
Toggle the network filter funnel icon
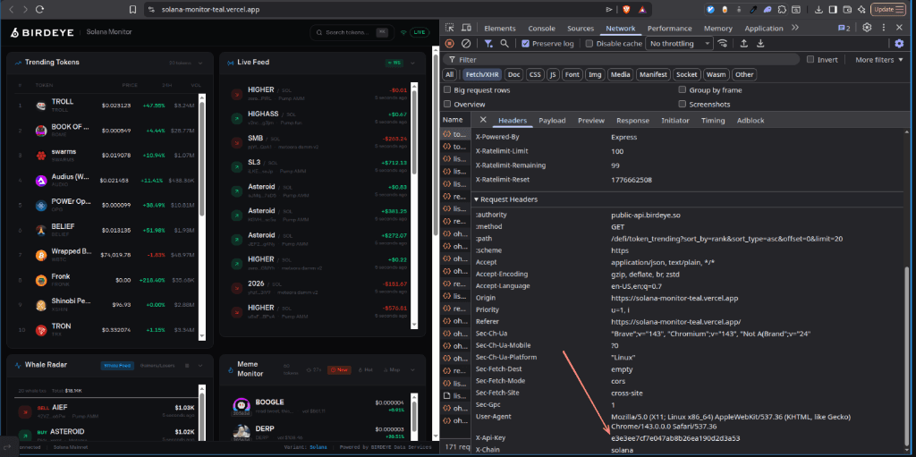(488, 43)
